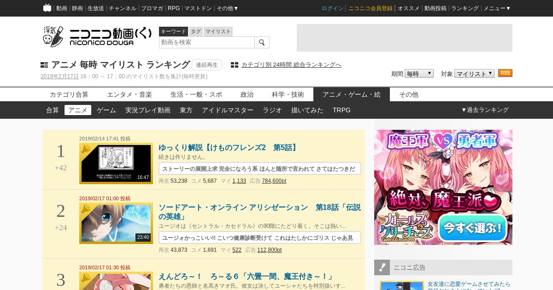The image size is (553, 290).
Task: Click ad points 784,600pt link
Action: coord(274,181)
